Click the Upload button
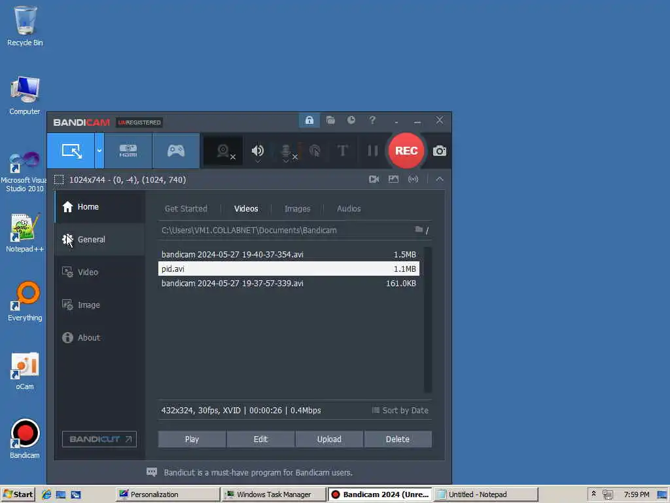This screenshot has height=503, width=670. (329, 439)
